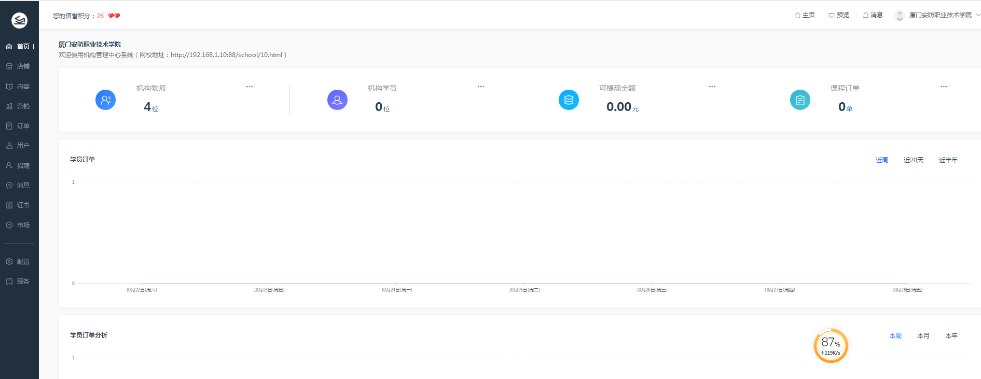981x379 pixels.
Task: Open the more options menu on 机构教师 card
Action: pyautogui.click(x=250, y=87)
